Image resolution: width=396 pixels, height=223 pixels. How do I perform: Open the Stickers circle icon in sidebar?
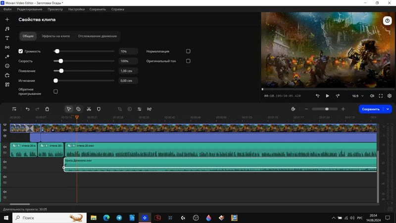[x=7, y=66]
